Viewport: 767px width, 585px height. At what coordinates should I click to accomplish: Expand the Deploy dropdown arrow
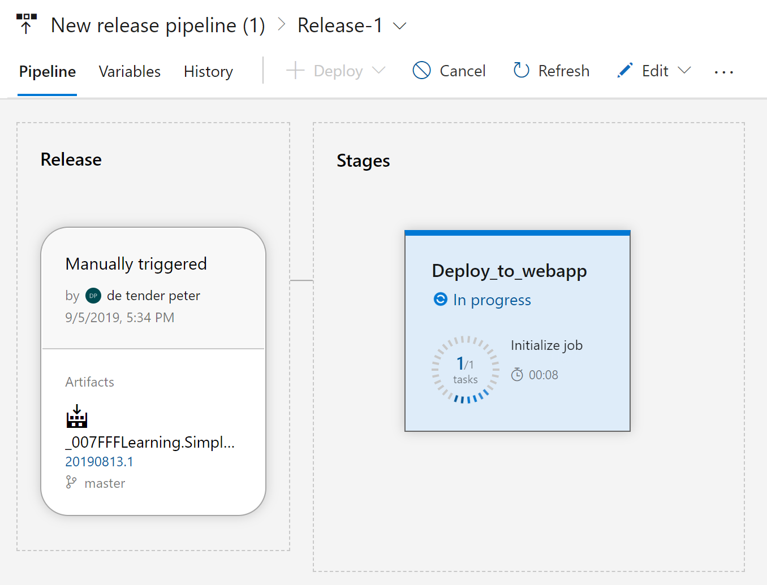380,70
